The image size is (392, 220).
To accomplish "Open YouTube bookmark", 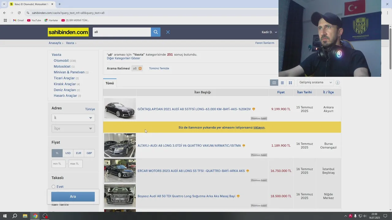I will [34, 20].
